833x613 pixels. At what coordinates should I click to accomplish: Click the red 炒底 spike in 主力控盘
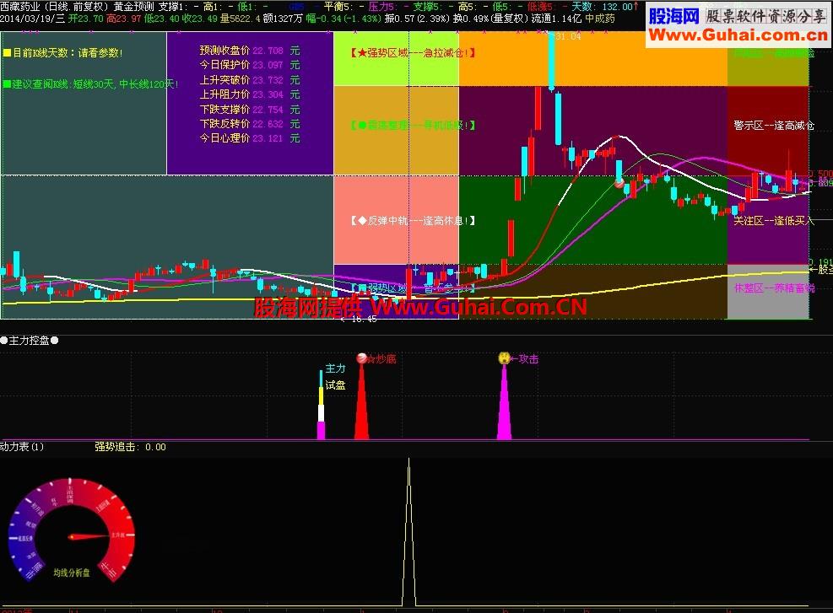coord(362,401)
